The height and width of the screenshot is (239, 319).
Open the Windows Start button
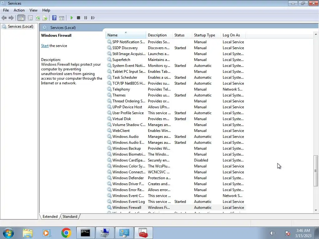[8, 233]
